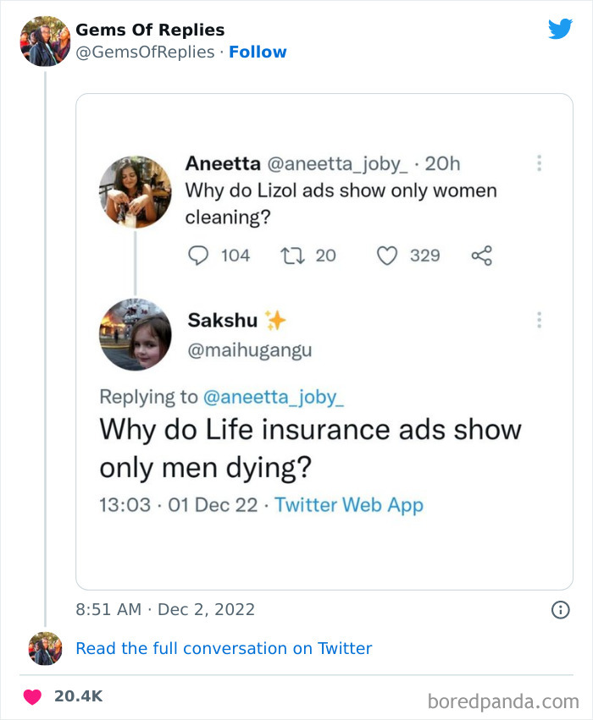Screen dimensions: 593x720
Task: Open Aneetta's profile avatar
Action: coord(136,191)
